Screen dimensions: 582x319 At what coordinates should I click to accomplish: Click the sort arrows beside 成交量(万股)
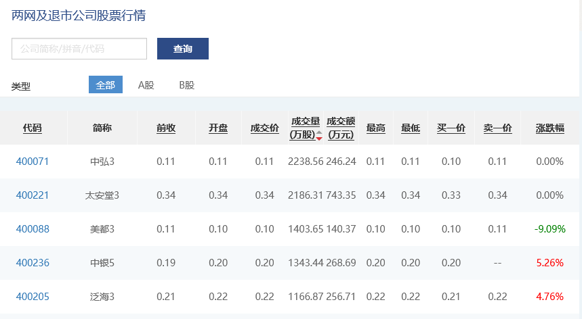pos(319,134)
